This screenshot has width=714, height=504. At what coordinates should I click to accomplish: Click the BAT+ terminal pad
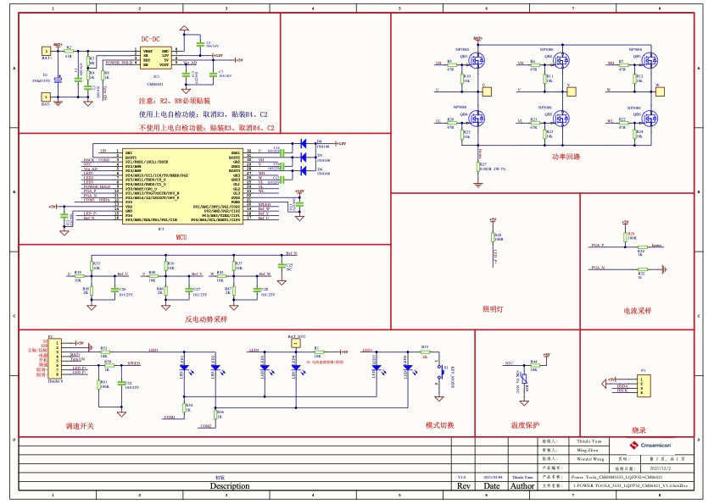[46, 52]
